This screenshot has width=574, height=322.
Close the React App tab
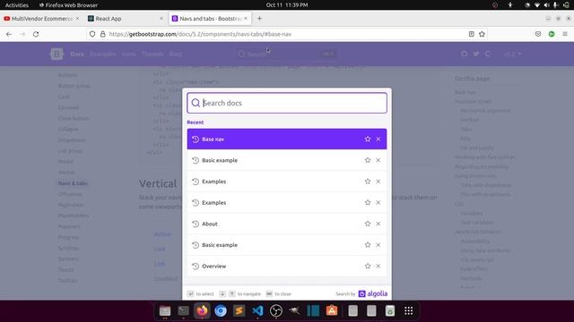click(x=161, y=19)
